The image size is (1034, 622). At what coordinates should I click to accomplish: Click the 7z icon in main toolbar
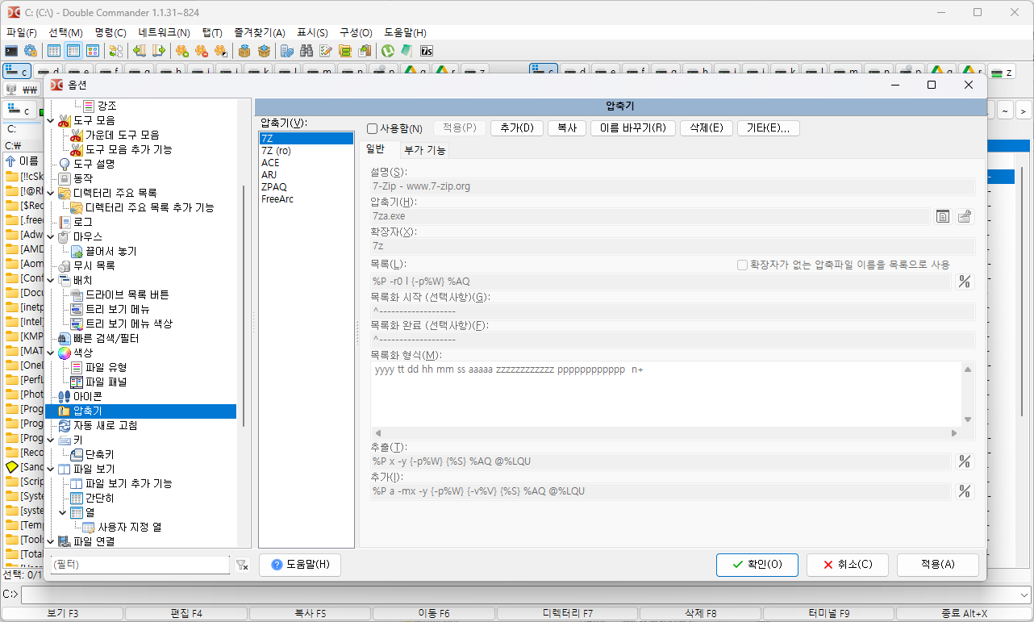427,51
